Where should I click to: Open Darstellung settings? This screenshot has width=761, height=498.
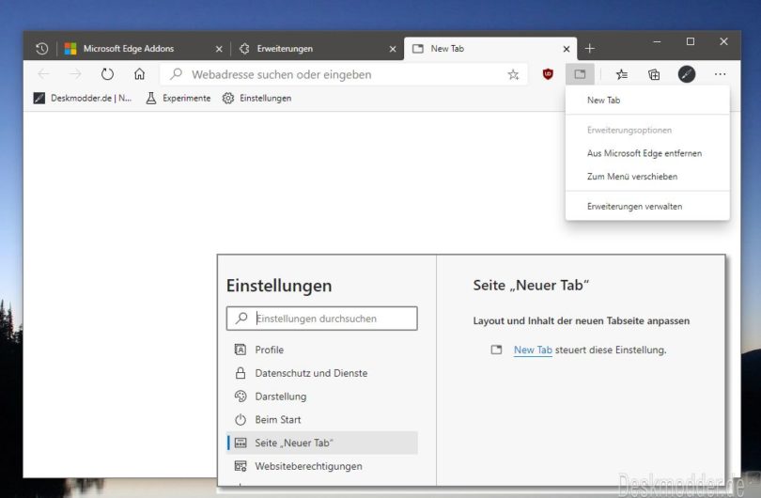(321, 397)
